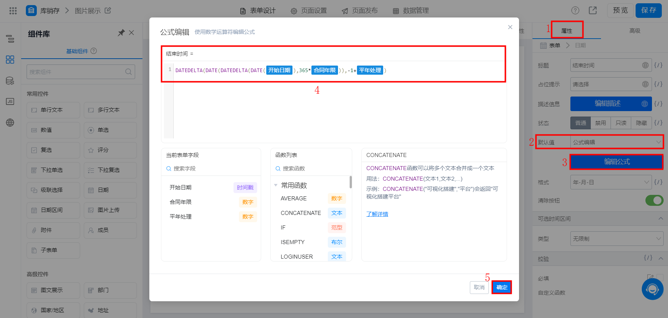Set status to read-only option
668x318 pixels.
621,123
